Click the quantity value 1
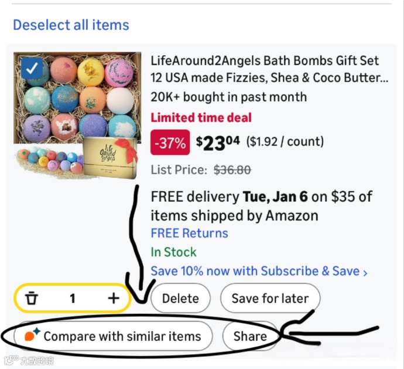This screenshot has width=404, height=369. 73,299
